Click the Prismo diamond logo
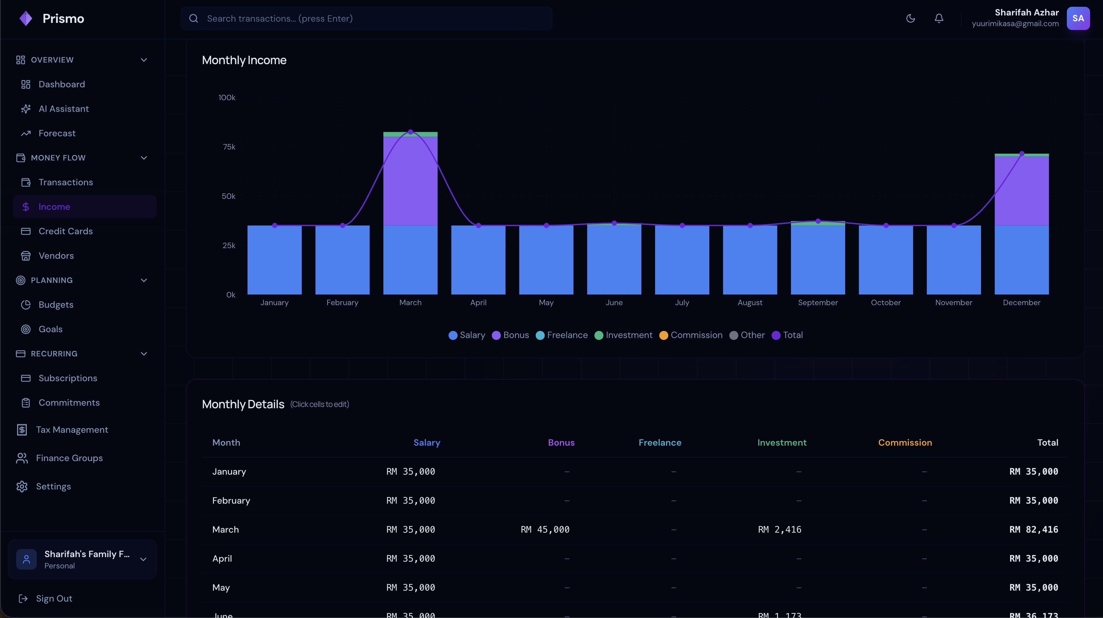The height and width of the screenshot is (618, 1103). (26, 18)
